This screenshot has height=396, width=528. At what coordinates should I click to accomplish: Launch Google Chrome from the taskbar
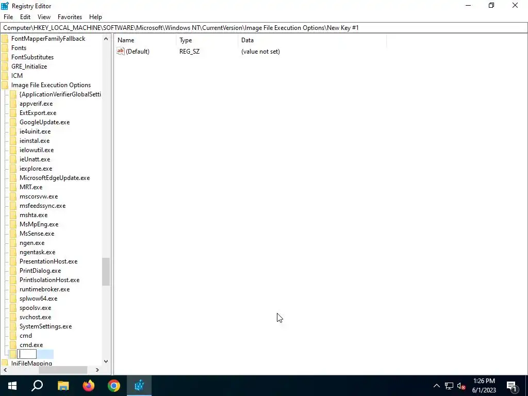click(114, 386)
